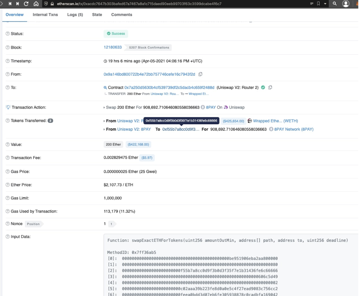The width and height of the screenshot is (359, 296).
Task: Reload the page with the refresh icon
Action: coord(26,4)
